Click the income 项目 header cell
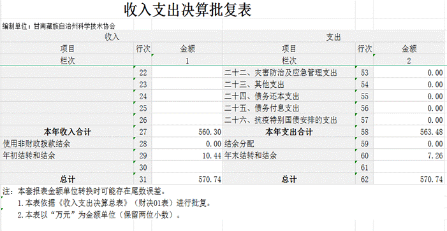Image resolution: width=447 pixels, height=231 pixels. [67, 49]
